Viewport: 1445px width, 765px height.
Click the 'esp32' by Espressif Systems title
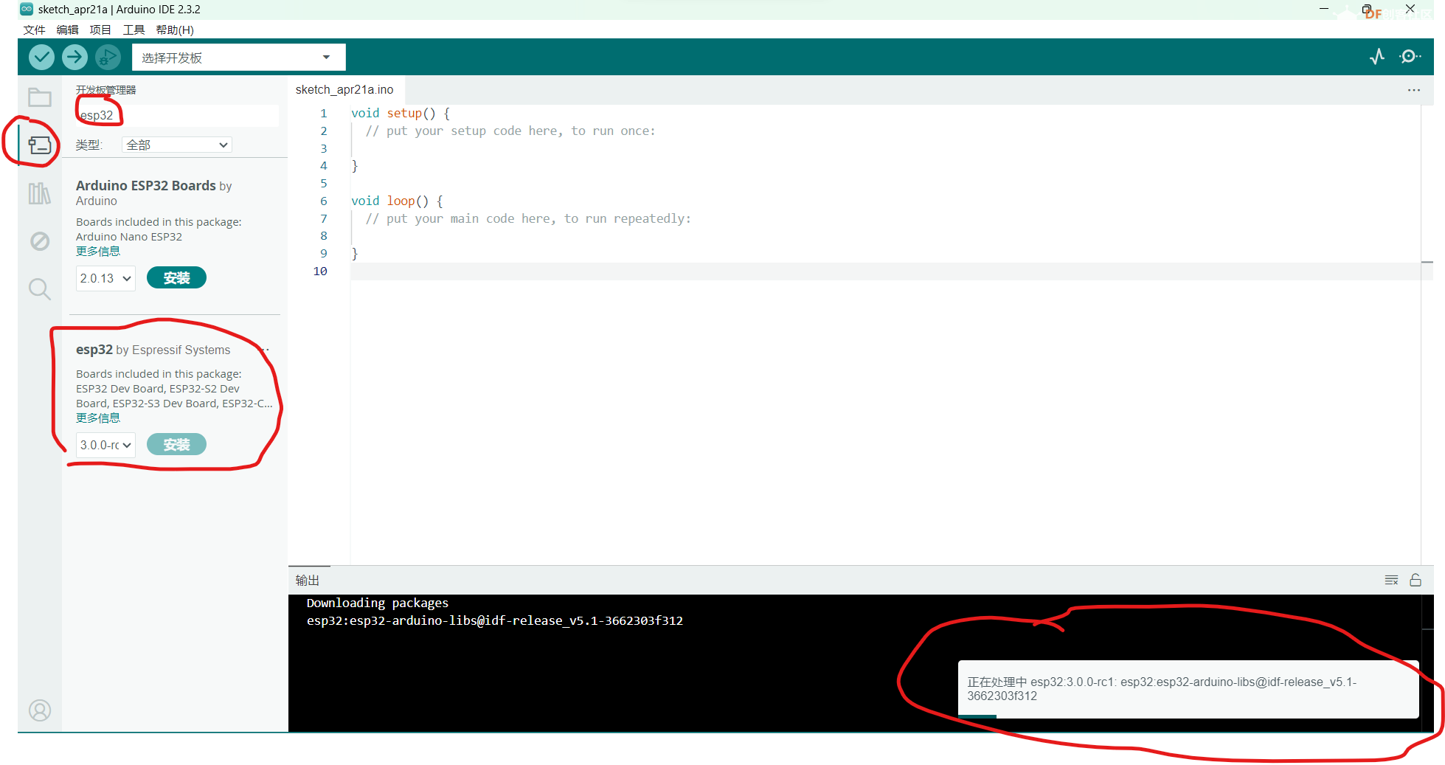pos(94,350)
